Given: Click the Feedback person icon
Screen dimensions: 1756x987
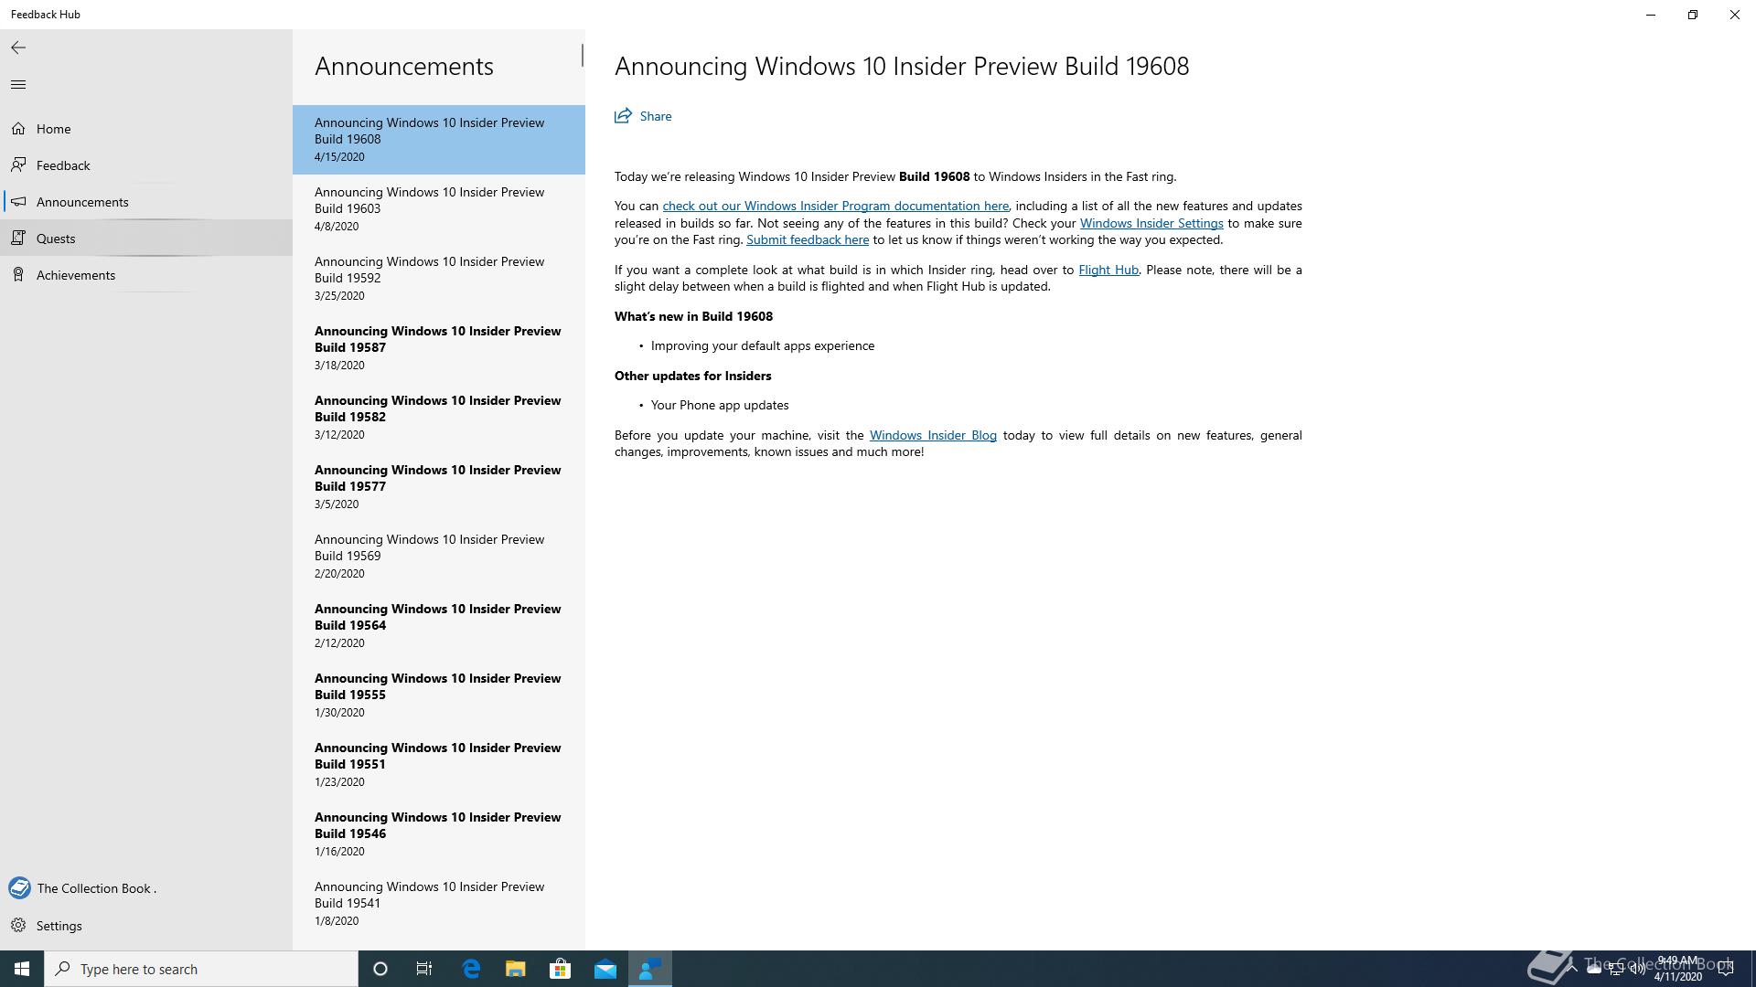Looking at the screenshot, I should pyautogui.click(x=18, y=165).
